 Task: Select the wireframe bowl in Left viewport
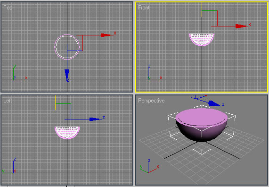[x=67, y=133]
